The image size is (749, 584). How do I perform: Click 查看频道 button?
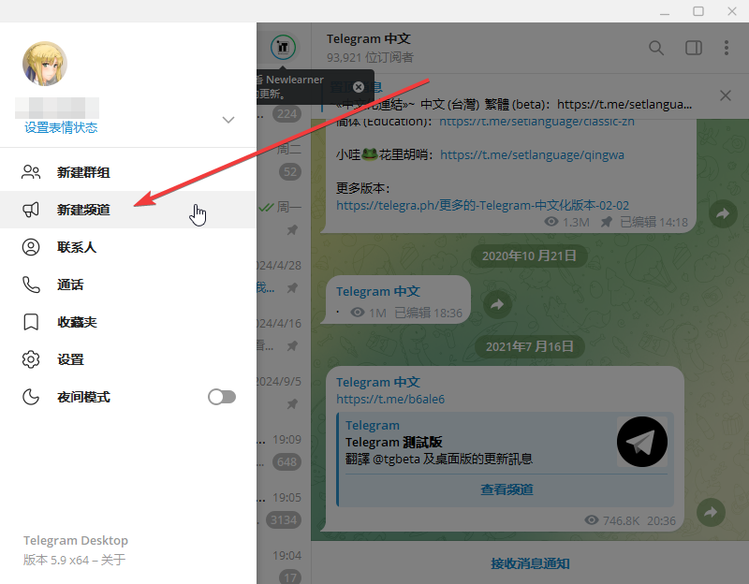507,489
